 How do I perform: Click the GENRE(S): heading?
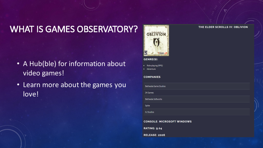tap(151, 59)
